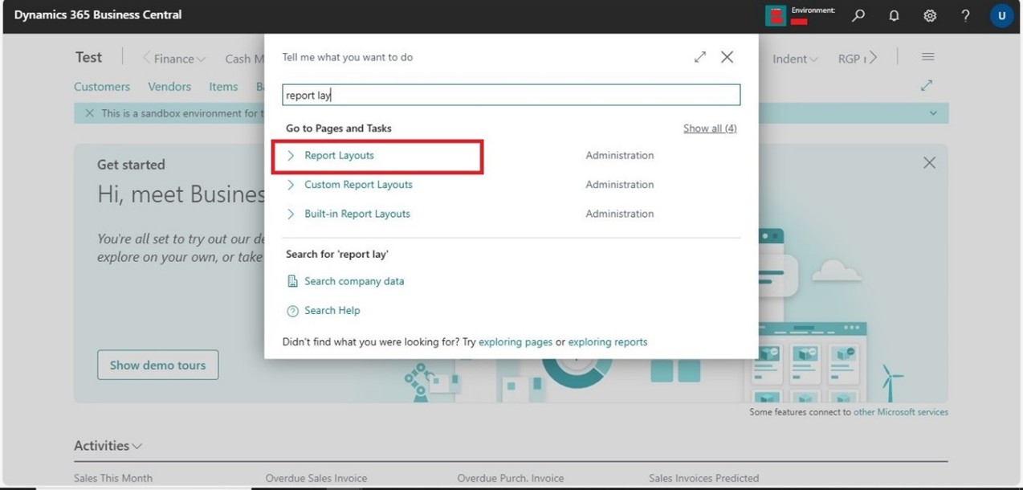Image resolution: width=1023 pixels, height=490 pixels.
Task: Click the Dynamics 365 Business Central title
Action: pyautogui.click(x=98, y=15)
